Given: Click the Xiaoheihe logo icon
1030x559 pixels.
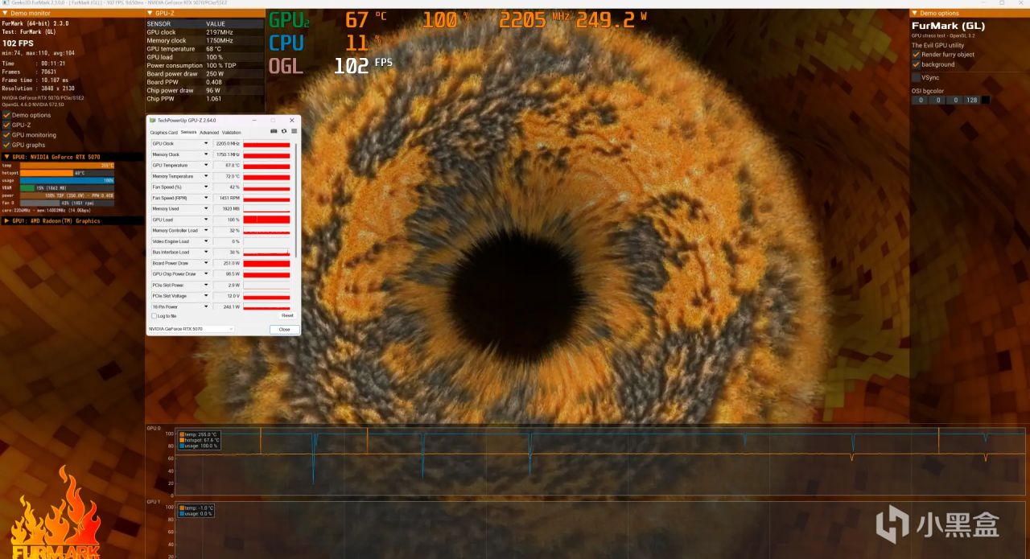Looking at the screenshot, I should click(x=892, y=525).
